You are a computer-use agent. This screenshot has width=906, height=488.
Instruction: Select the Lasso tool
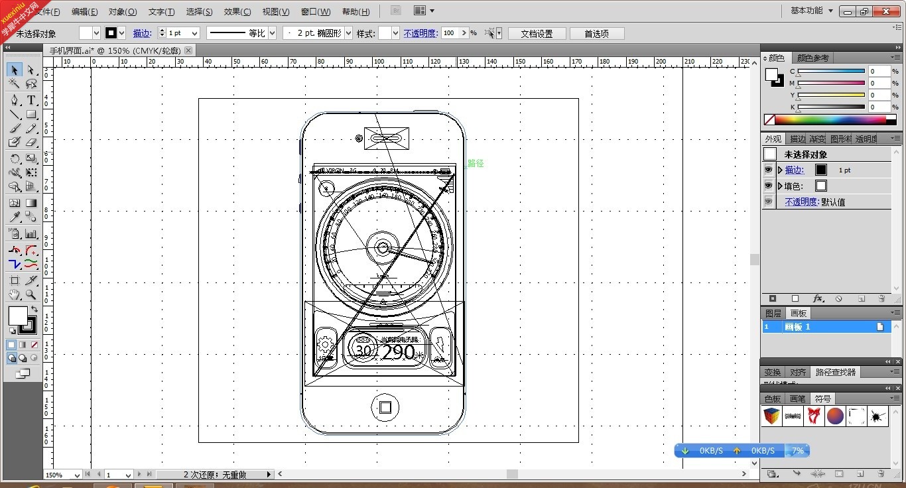(31, 84)
